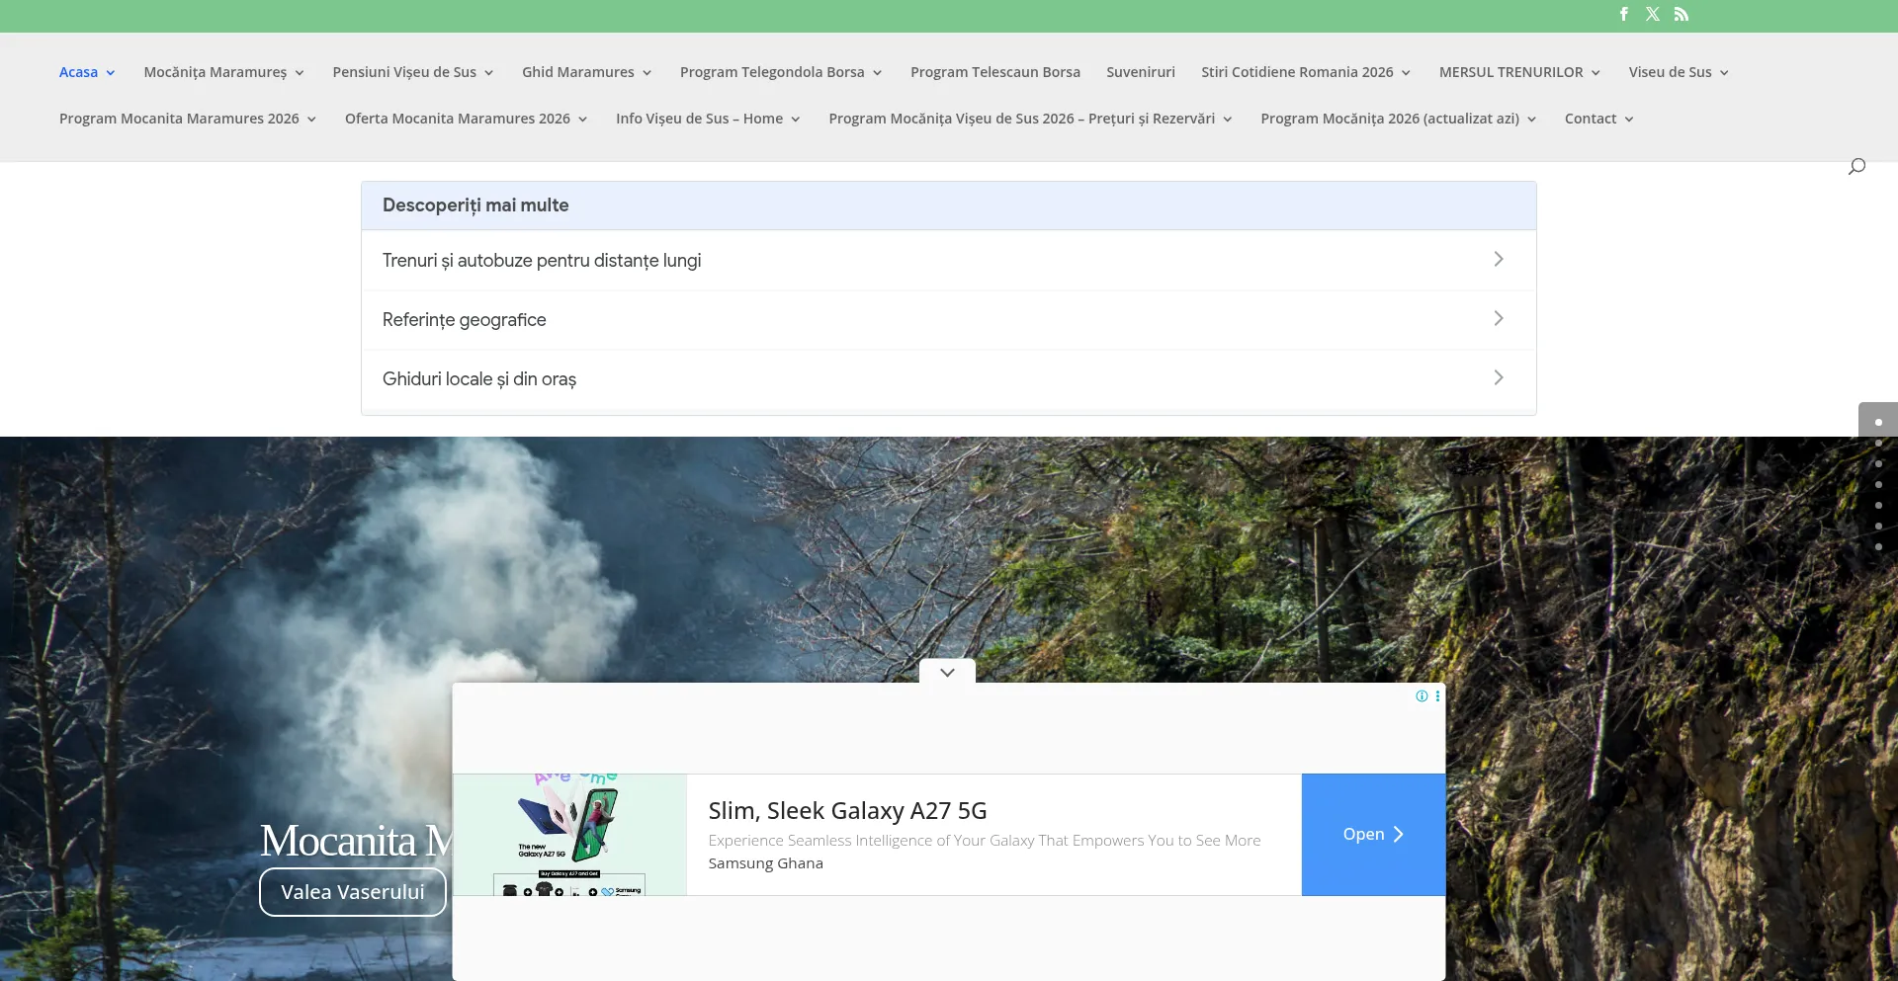Expand the Mocănița Maramureș chevron
The height and width of the screenshot is (981, 1898).
pyautogui.click(x=300, y=73)
